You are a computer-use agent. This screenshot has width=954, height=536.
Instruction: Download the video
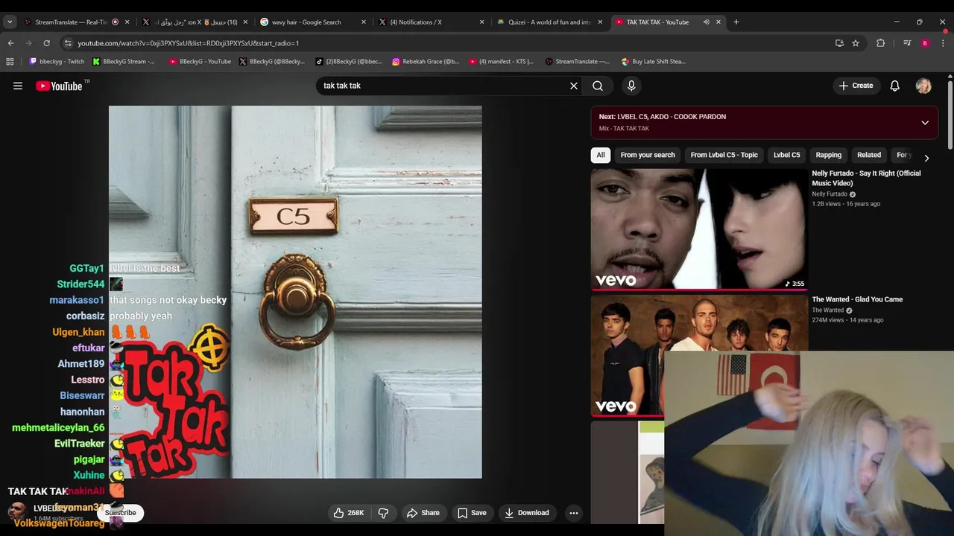[x=527, y=513]
